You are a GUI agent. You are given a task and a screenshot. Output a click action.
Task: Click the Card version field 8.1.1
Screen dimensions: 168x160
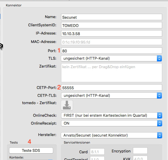click(97, 152)
